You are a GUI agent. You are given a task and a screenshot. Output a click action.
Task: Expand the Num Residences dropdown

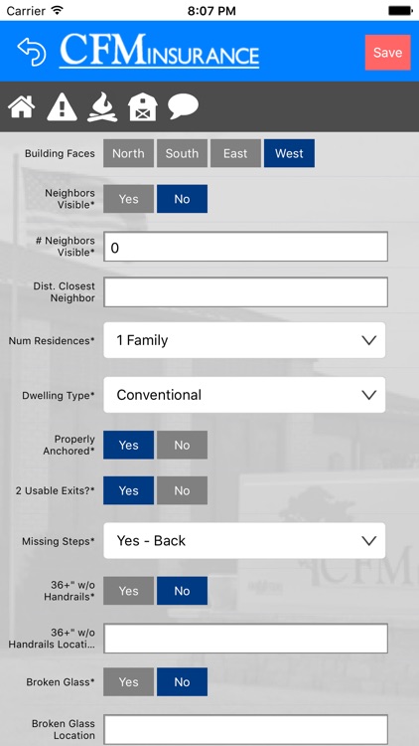coord(244,340)
